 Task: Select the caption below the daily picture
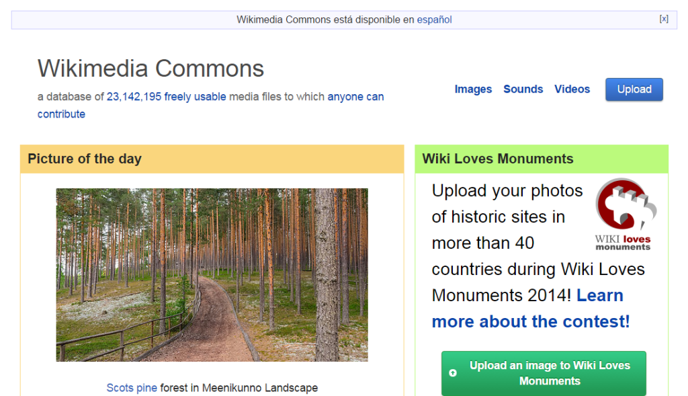(x=212, y=387)
